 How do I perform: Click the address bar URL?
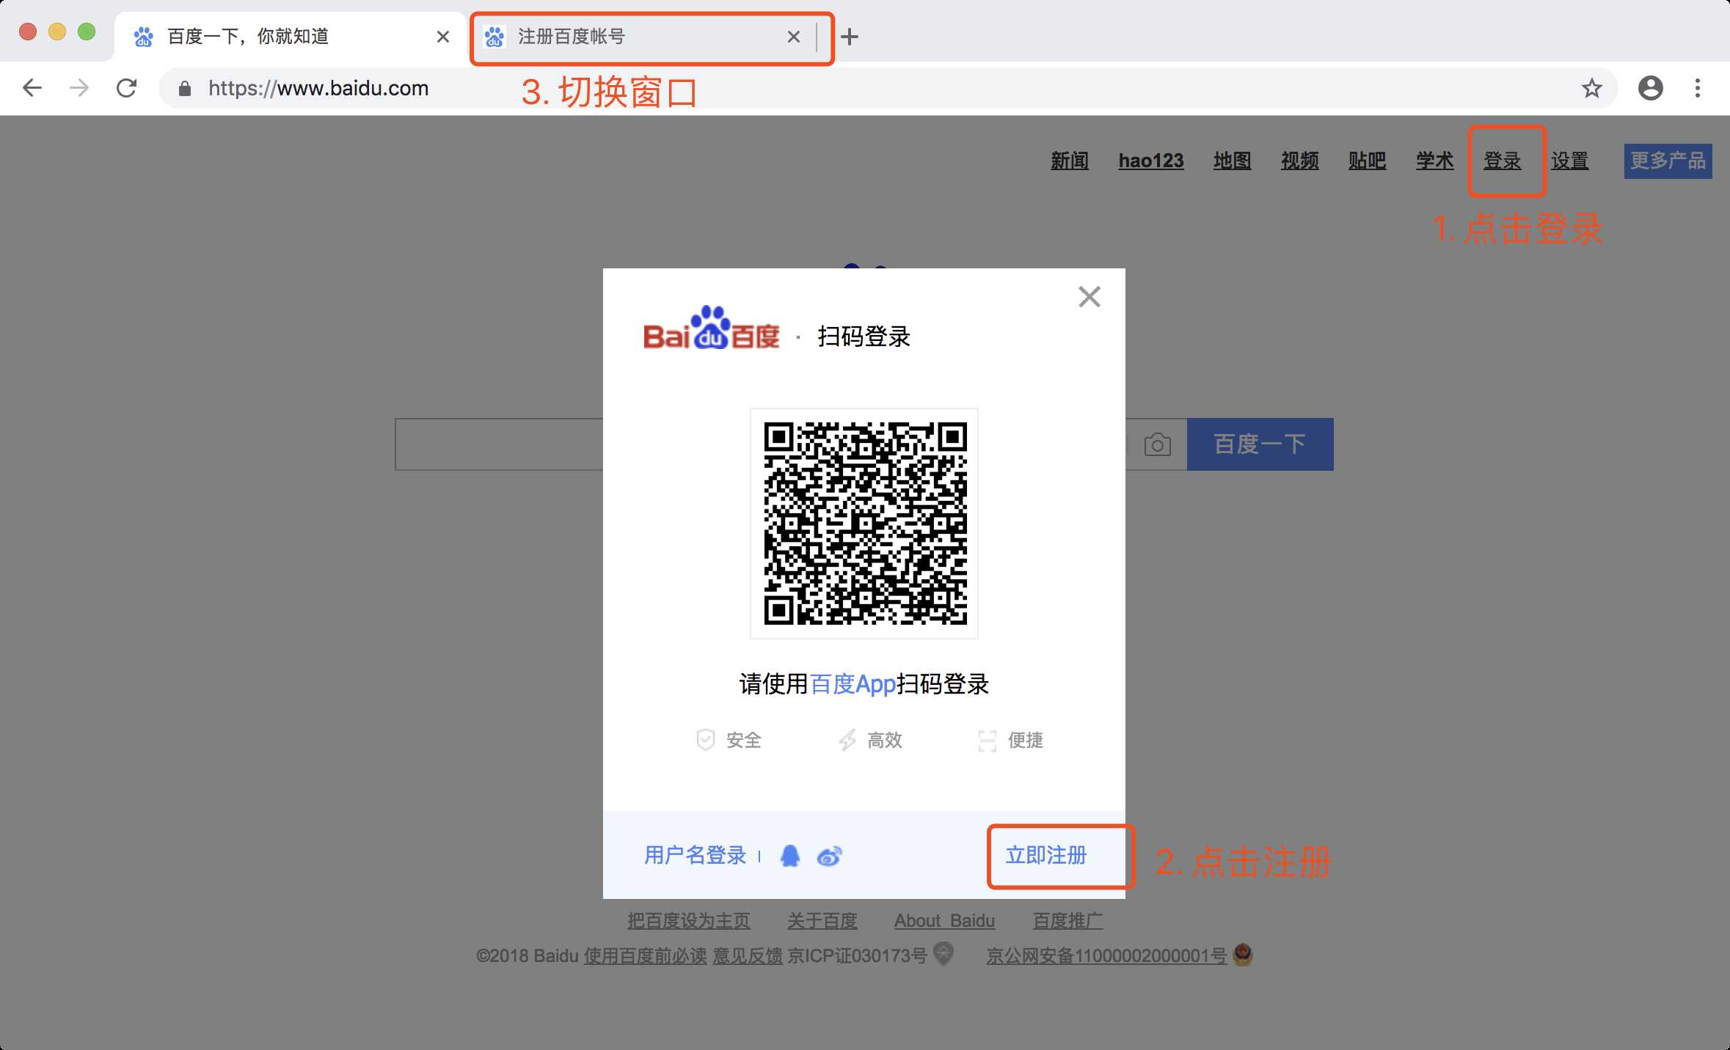[318, 89]
